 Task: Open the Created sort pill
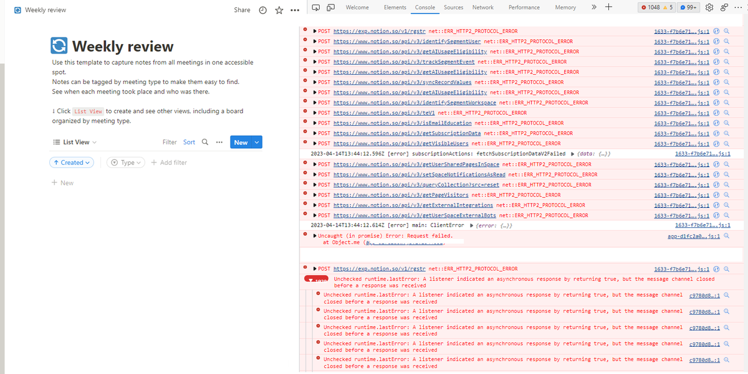tap(72, 162)
